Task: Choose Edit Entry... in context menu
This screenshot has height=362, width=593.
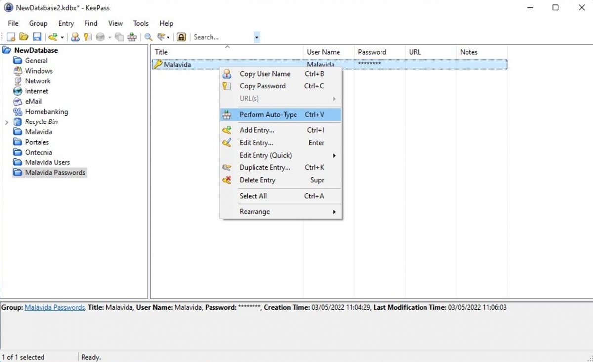Action: pyautogui.click(x=281, y=143)
